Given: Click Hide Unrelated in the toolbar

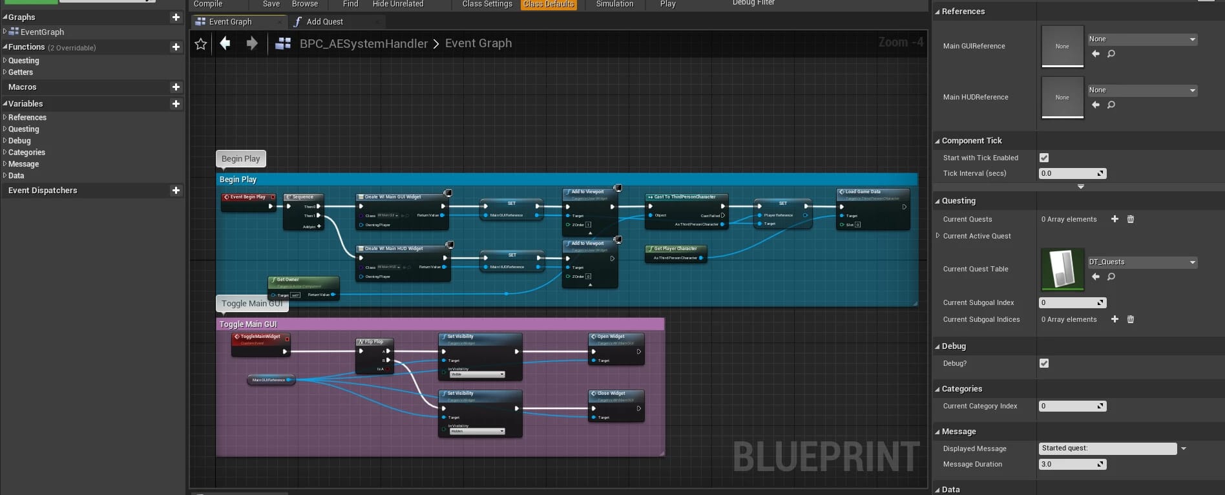Looking at the screenshot, I should click(x=398, y=4).
